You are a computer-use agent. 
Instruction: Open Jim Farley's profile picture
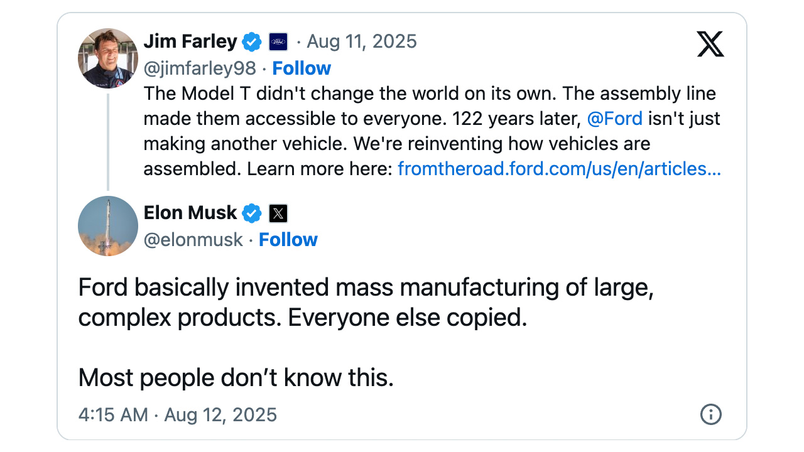tap(108, 58)
